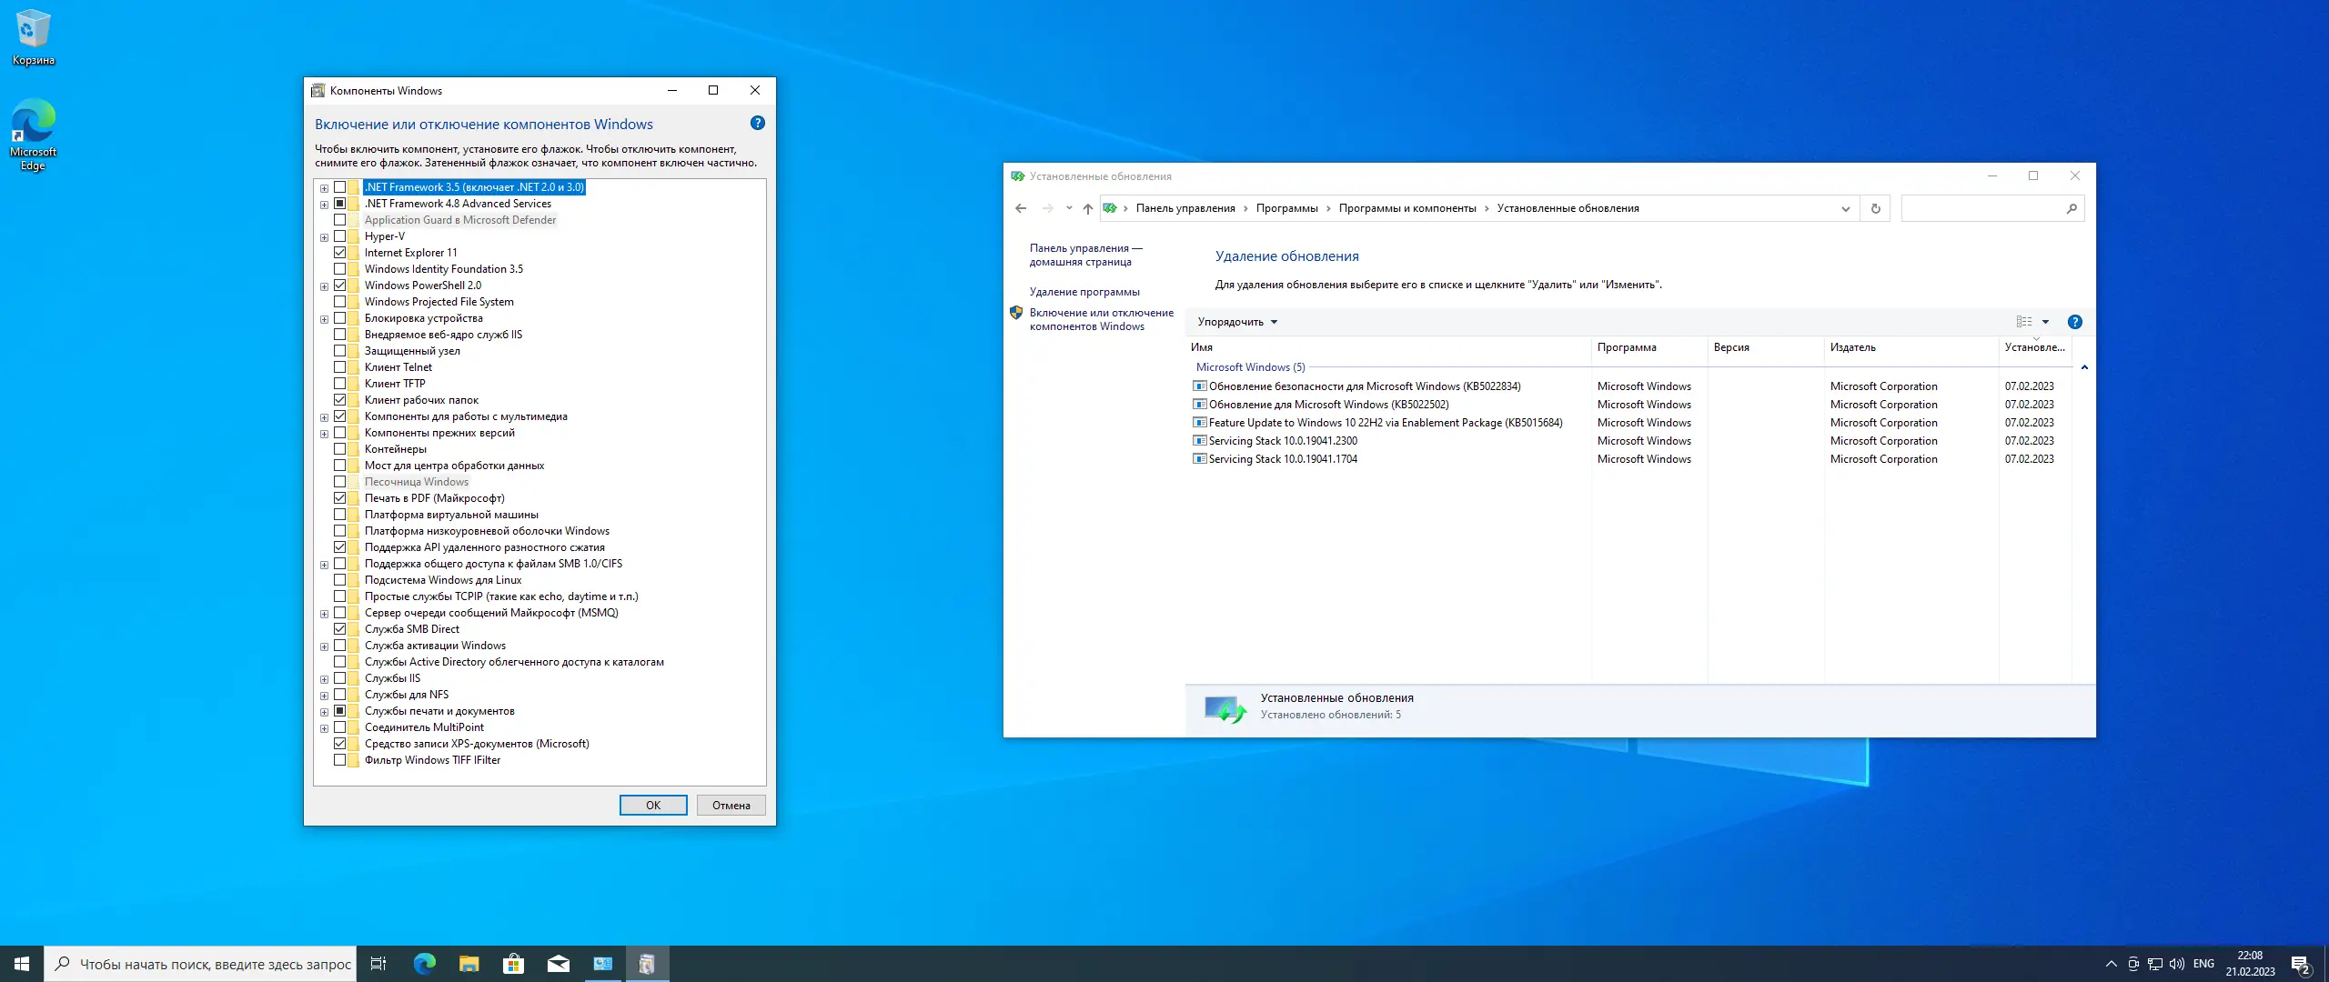
Task: Go up one level with the up arrow
Action: pos(1087,208)
